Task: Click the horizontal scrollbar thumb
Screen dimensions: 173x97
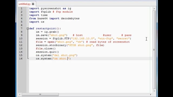Action: point(40,95)
